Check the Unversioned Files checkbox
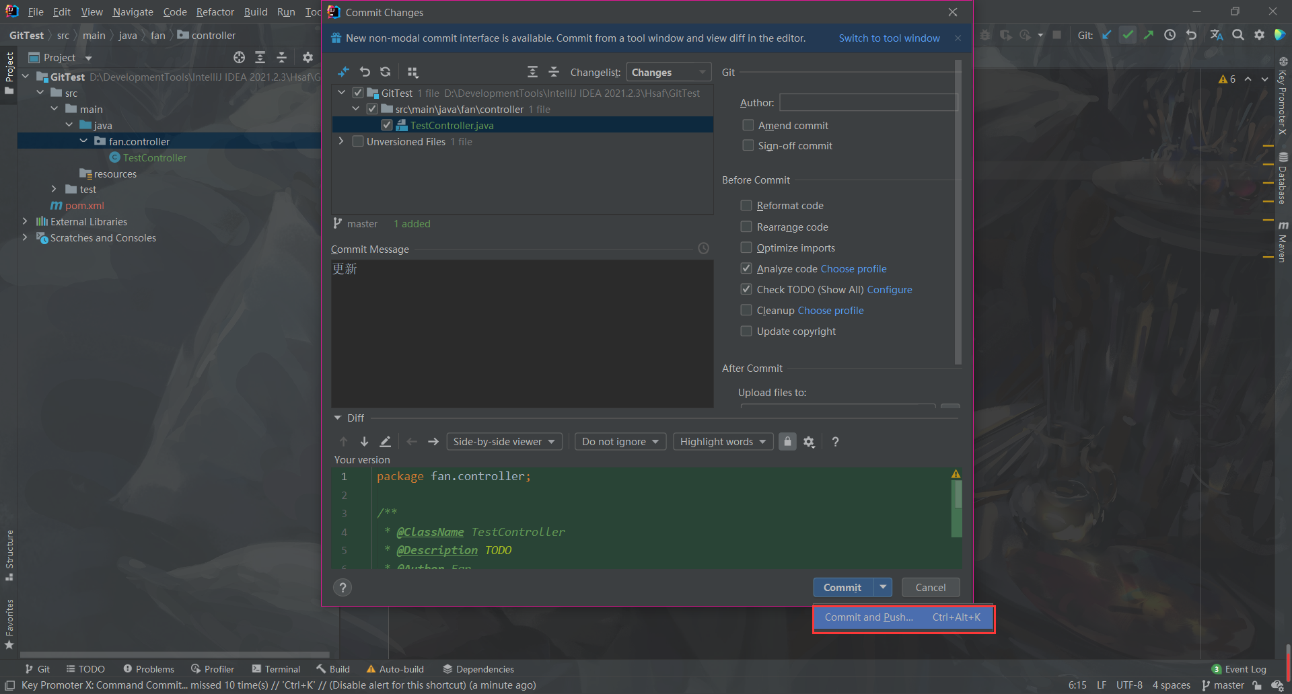This screenshot has height=694, width=1292. pos(358,141)
